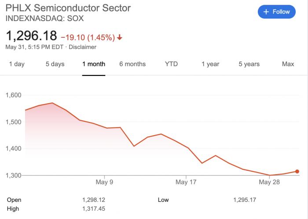The image size is (308, 219).
Task: Click the PHLX Semiconductor Sector title
Action: pyautogui.click(x=68, y=8)
